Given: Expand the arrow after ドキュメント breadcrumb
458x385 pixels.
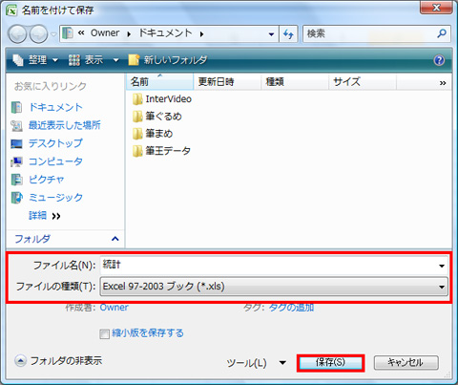Looking at the screenshot, I should click(x=201, y=34).
